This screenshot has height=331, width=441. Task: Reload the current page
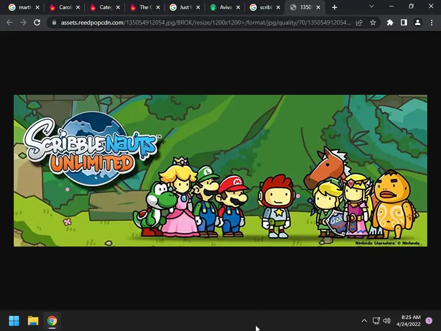37,22
